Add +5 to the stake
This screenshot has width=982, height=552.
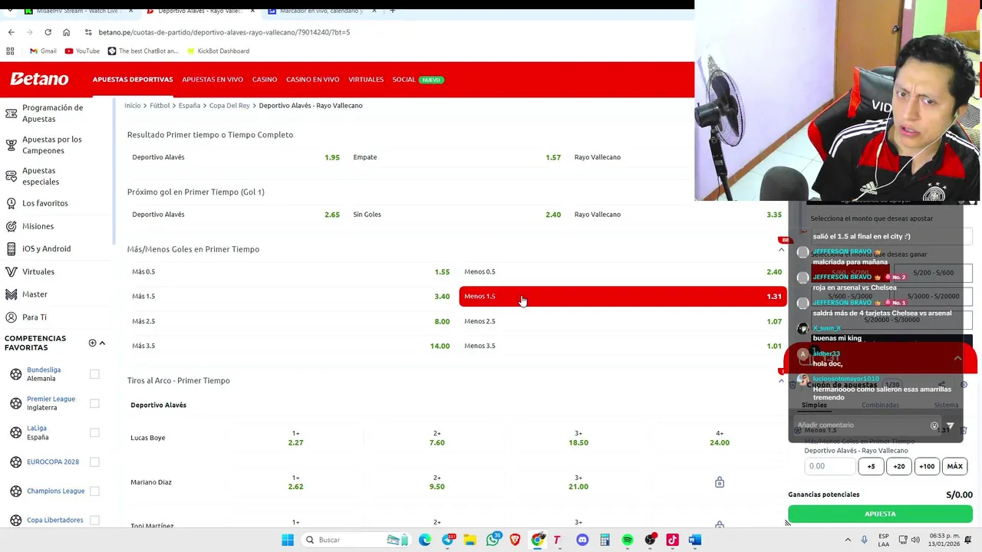point(871,466)
